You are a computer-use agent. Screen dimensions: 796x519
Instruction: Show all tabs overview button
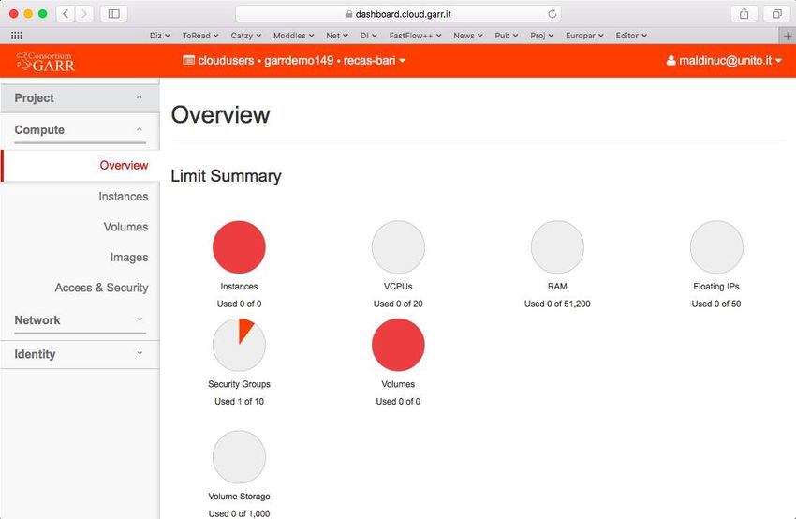point(776,14)
